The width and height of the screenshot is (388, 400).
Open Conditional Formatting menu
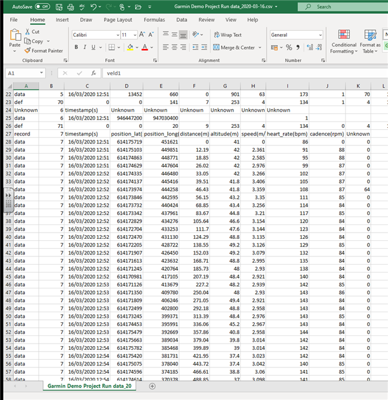(x=344, y=40)
